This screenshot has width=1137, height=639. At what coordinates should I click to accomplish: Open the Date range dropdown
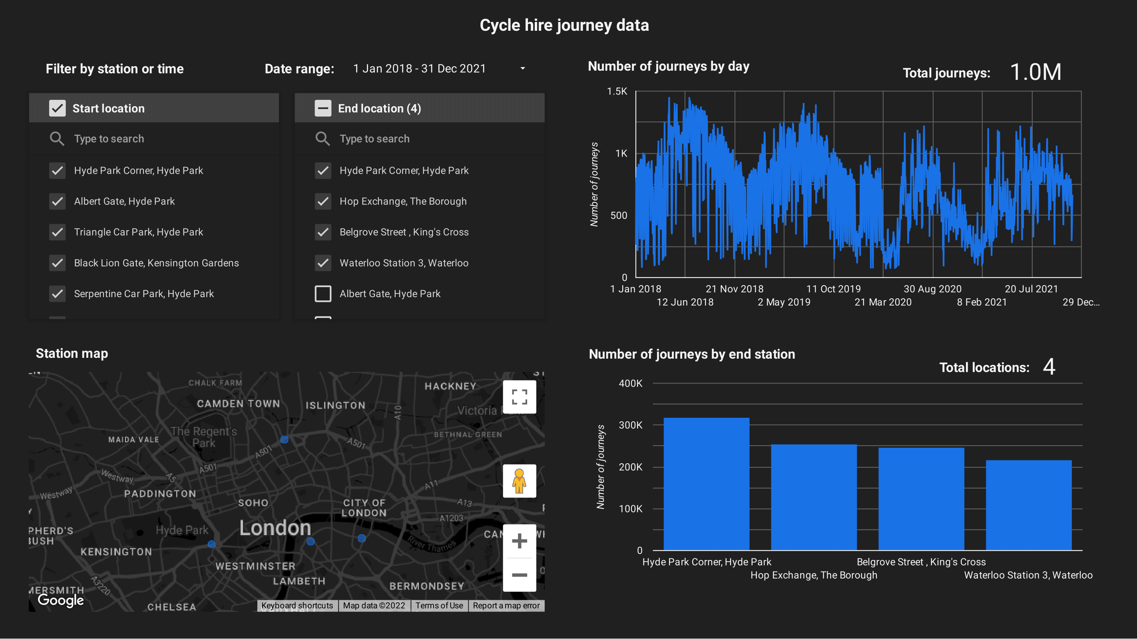coord(522,68)
